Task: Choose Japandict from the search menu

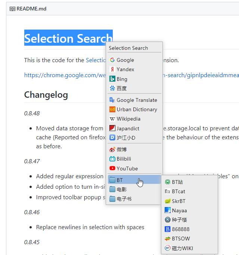Action: [x=128, y=128]
